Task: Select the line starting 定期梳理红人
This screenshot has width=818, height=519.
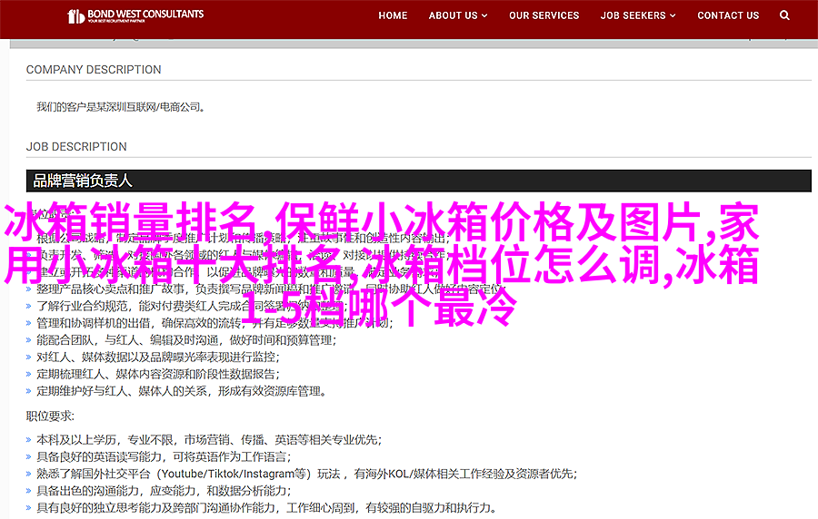Action: click(x=158, y=374)
